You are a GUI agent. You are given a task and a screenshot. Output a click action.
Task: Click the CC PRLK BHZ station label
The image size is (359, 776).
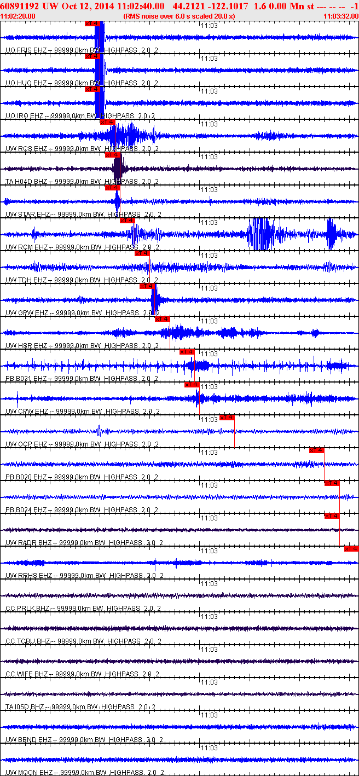coord(27,608)
